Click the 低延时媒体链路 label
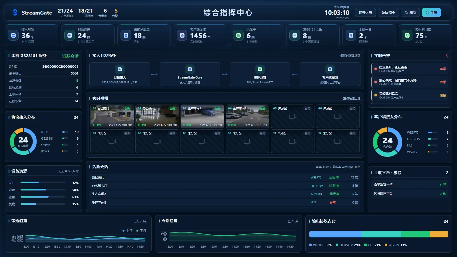Image resolution: width=457 pixels, height=257 pixels. 350,56
